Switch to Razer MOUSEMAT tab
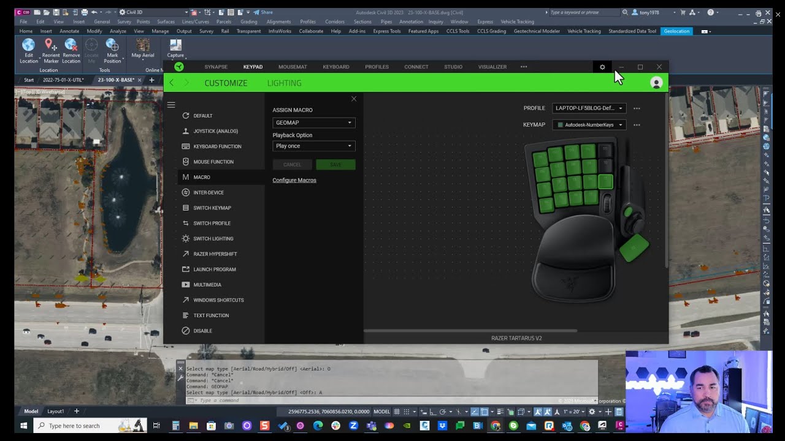The image size is (785, 441). pyautogui.click(x=293, y=67)
